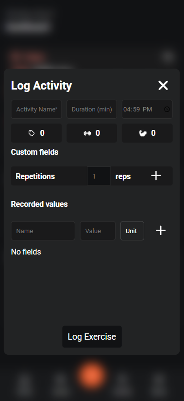The height and width of the screenshot is (401, 184).
Task: Select the minutes portion of the time
Action: pyautogui.click(x=136, y=109)
